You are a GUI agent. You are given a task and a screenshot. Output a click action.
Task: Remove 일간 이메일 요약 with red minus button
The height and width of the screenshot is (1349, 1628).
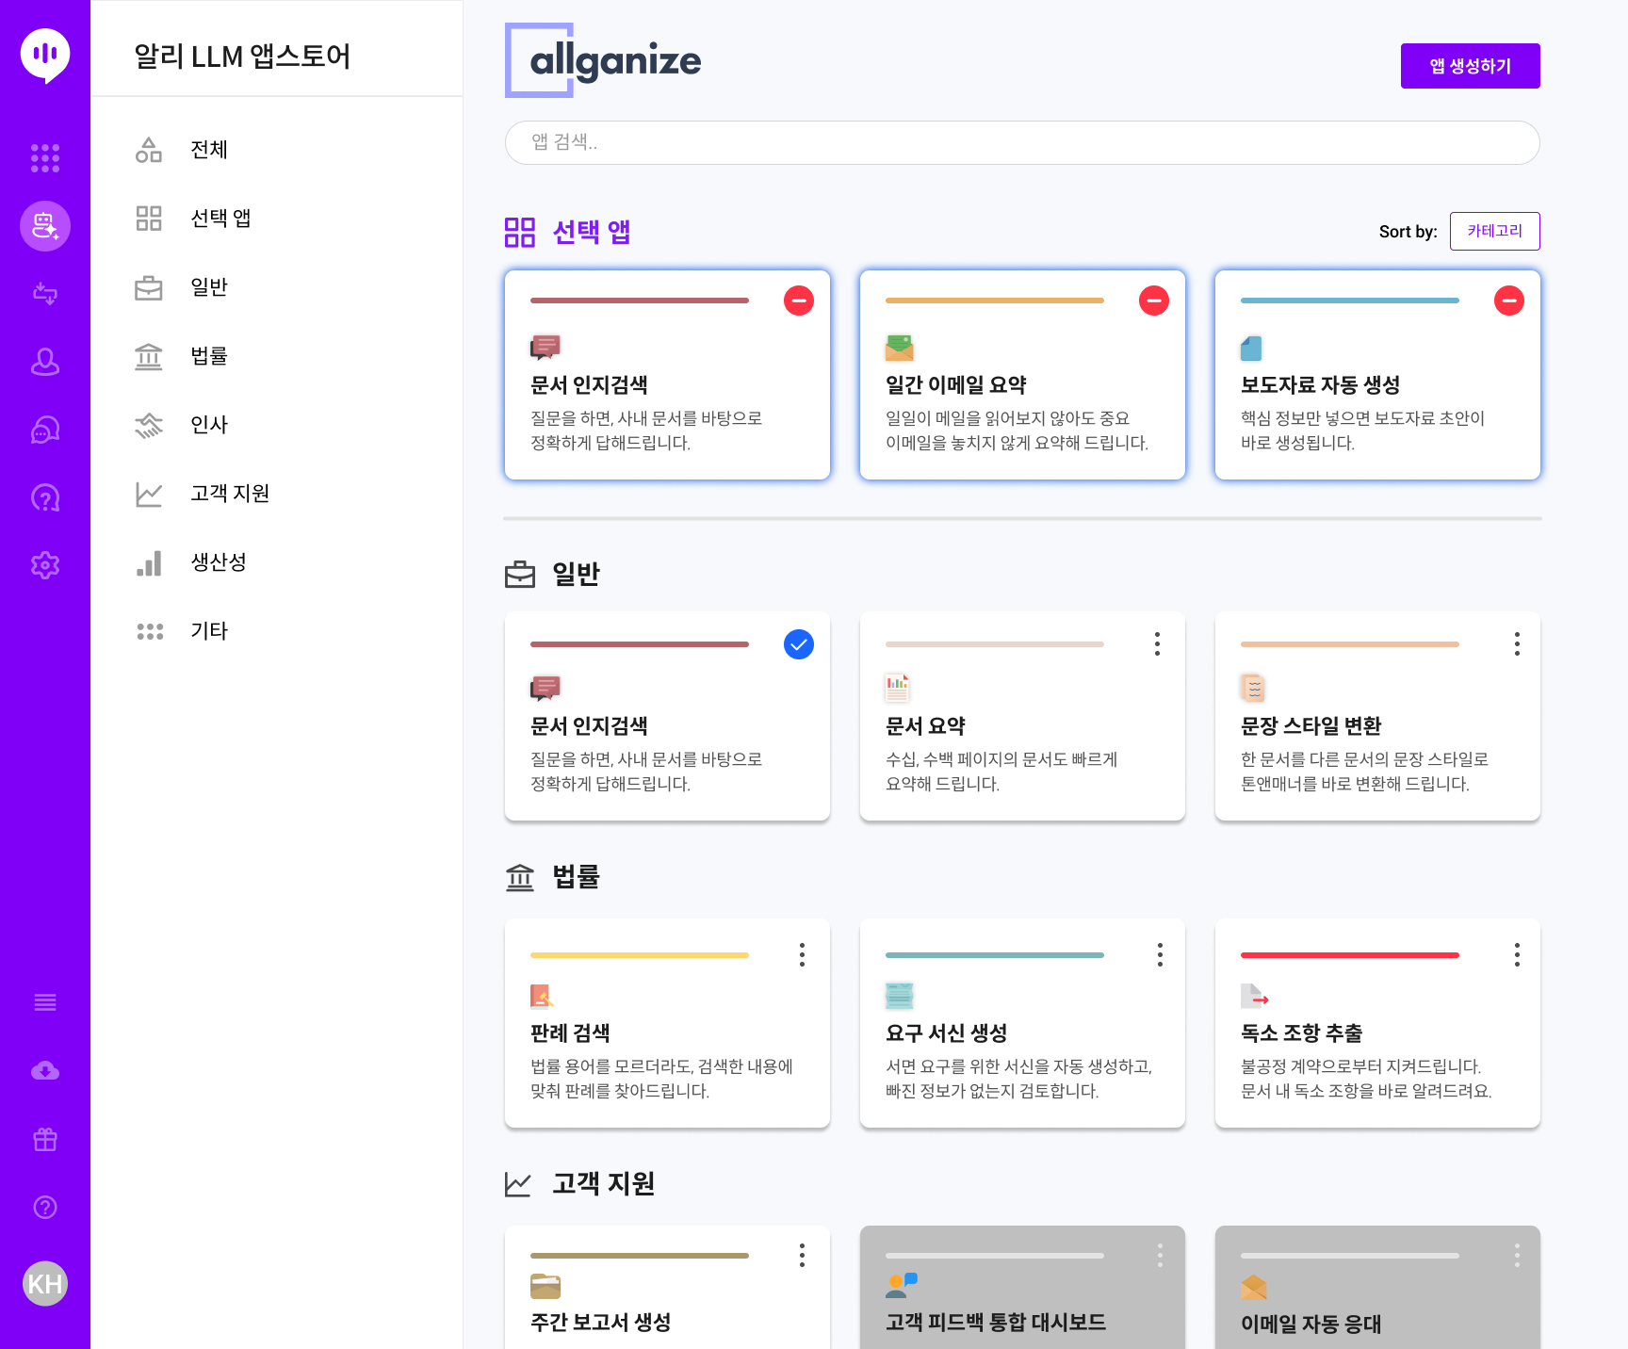[1154, 301]
